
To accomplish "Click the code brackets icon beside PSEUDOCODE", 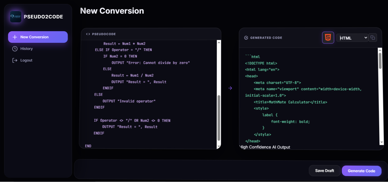I will pos(88,34).
